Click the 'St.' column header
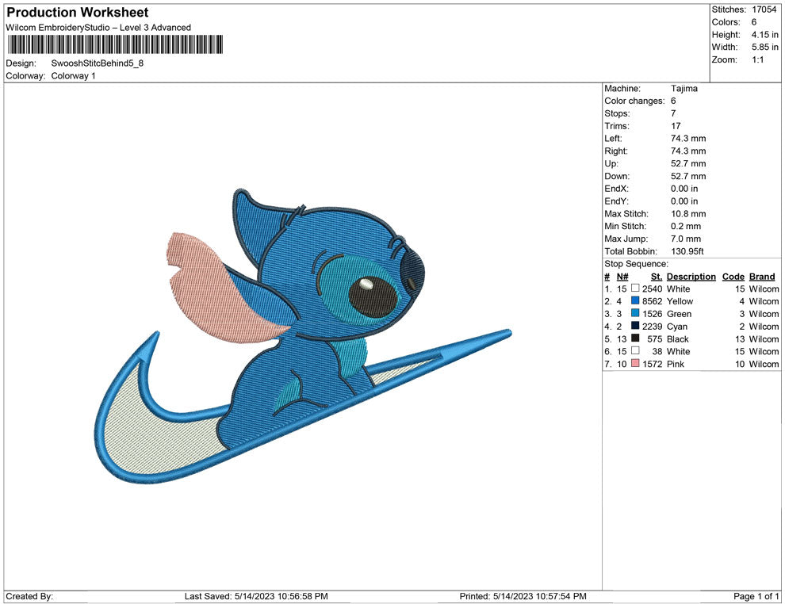Screen dimensions: 785x604 click(x=657, y=277)
